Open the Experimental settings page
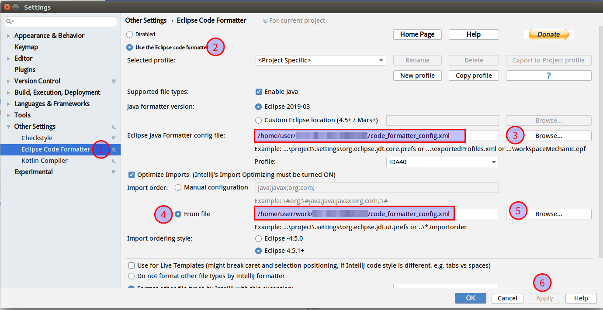Viewport: 603px width, 310px height. [33, 172]
